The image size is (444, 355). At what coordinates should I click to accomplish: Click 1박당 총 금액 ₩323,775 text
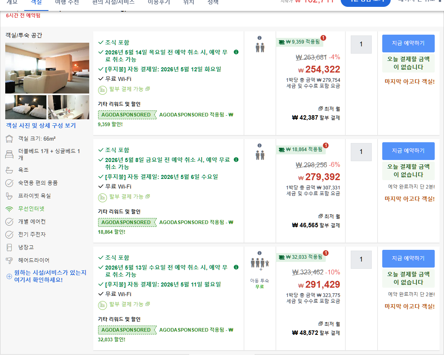313,295
